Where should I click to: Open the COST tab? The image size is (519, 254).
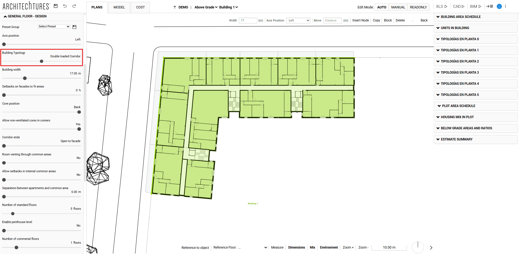[140, 7]
